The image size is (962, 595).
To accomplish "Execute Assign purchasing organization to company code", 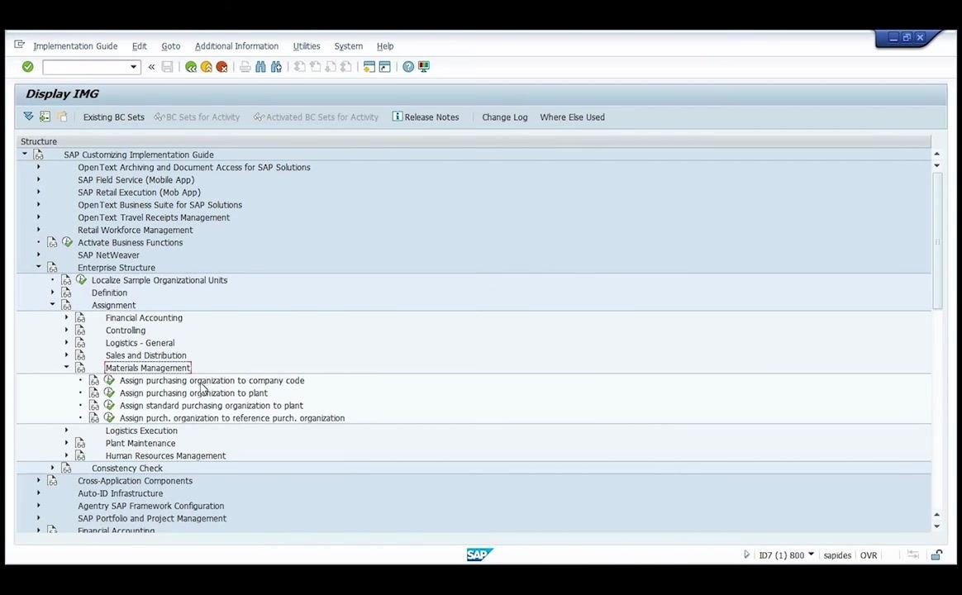I will point(109,380).
